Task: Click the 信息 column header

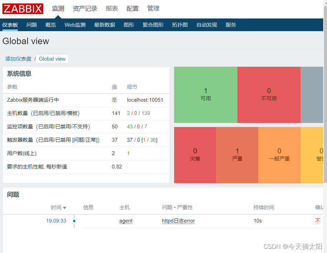Action: click(88, 207)
